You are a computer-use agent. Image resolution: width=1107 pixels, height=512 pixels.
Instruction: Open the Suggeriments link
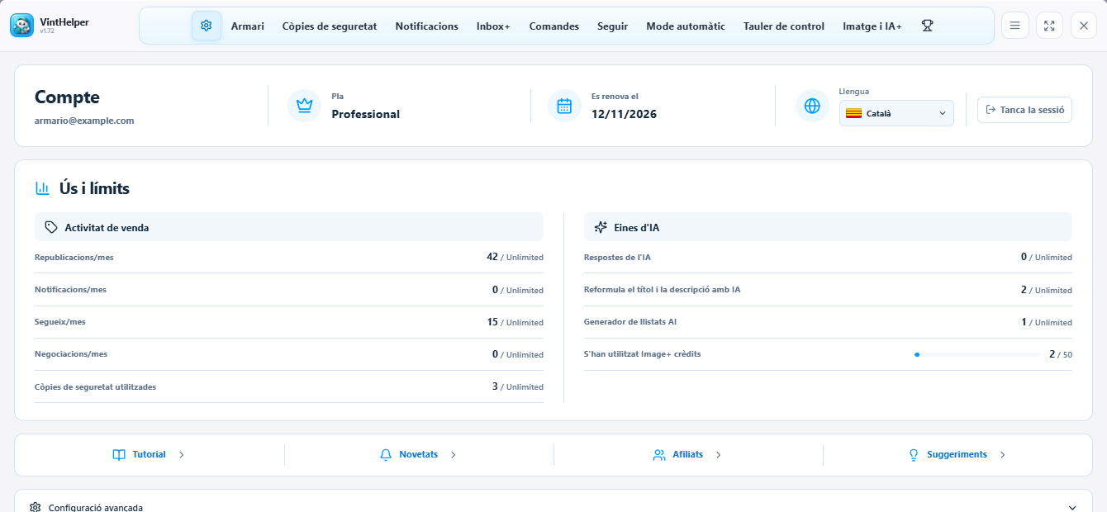(957, 455)
